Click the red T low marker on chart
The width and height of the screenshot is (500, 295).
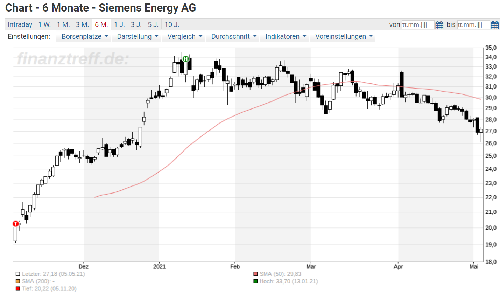click(16, 224)
